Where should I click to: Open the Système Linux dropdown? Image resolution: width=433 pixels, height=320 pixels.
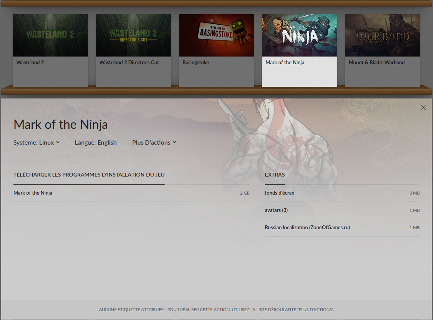click(x=37, y=142)
